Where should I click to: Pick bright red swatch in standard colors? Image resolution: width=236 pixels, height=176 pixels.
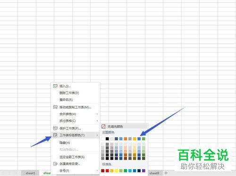[x=107, y=170]
